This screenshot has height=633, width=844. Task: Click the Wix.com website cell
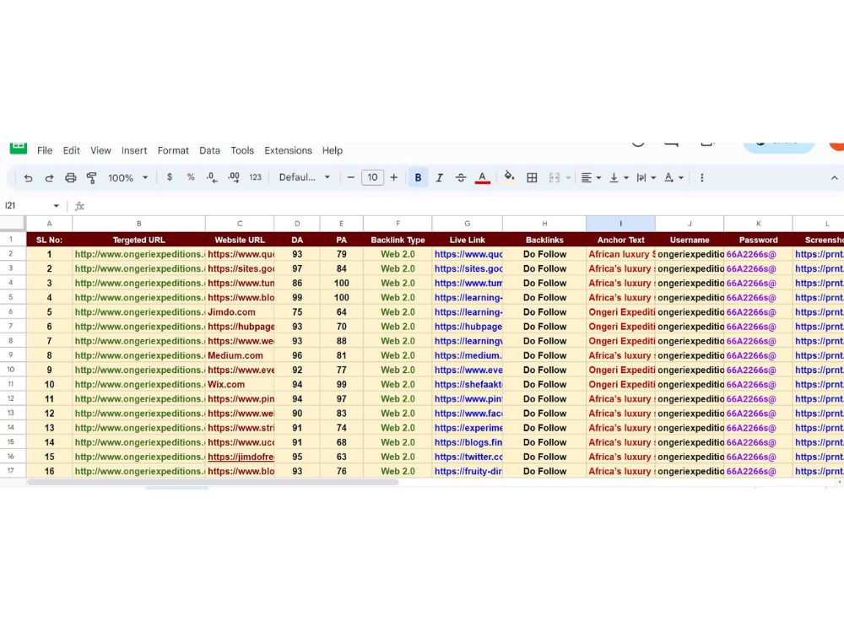(x=240, y=384)
